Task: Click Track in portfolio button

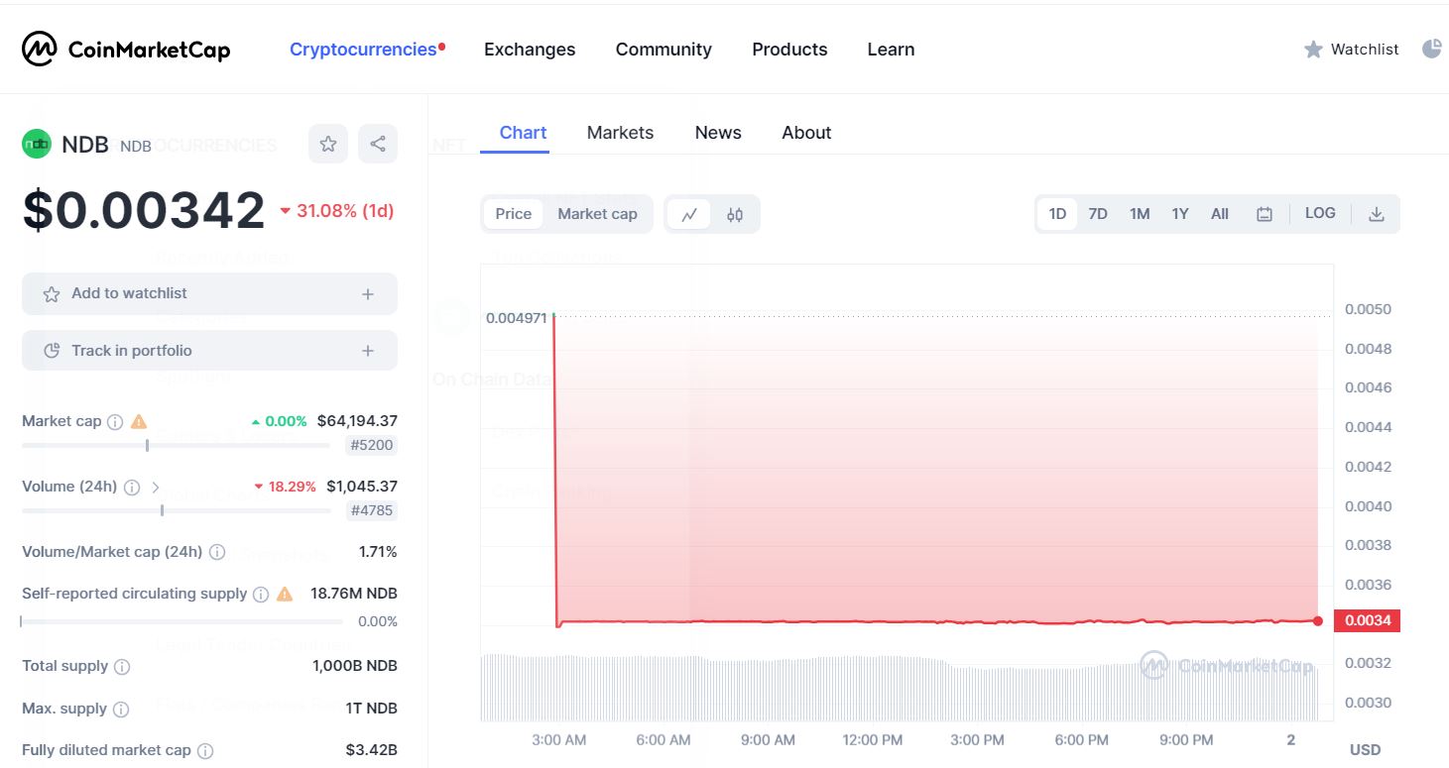Action: point(209,351)
